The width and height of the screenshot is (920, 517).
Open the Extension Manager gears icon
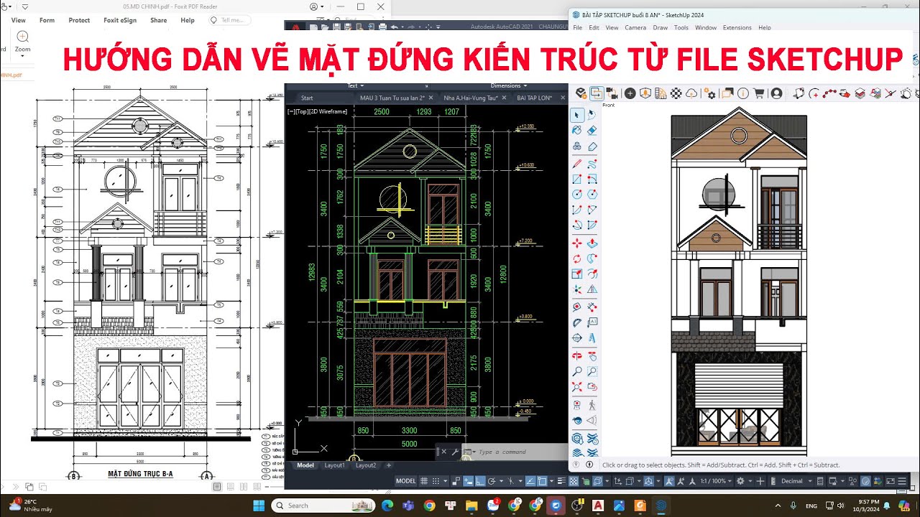(709, 93)
